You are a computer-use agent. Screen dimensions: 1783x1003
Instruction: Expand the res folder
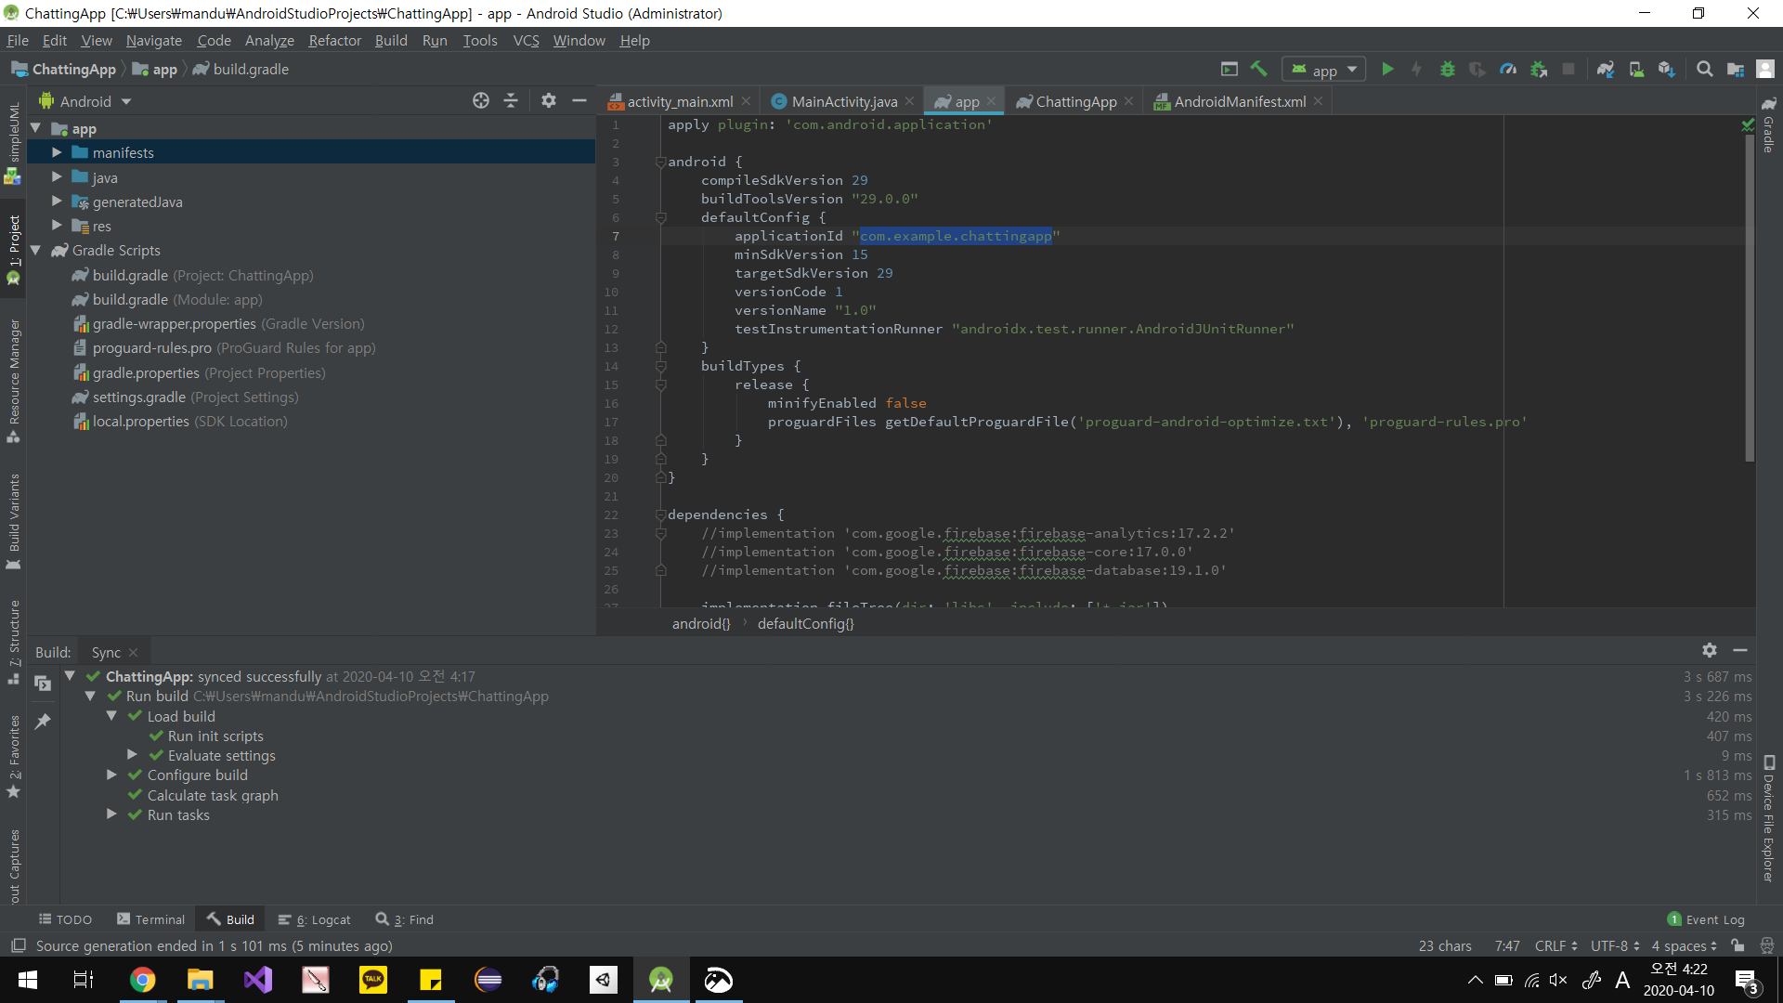(x=57, y=226)
